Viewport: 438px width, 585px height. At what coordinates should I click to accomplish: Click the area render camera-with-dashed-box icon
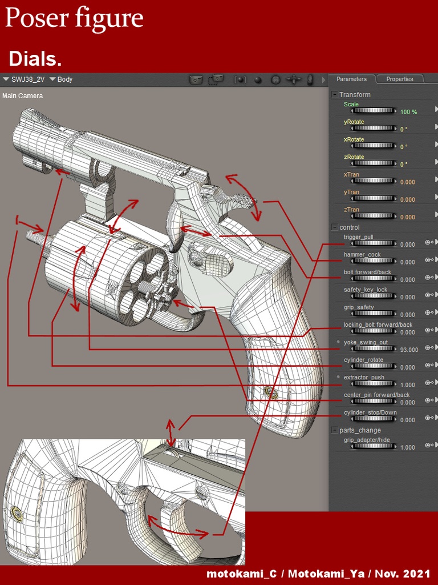[x=216, y=79]
